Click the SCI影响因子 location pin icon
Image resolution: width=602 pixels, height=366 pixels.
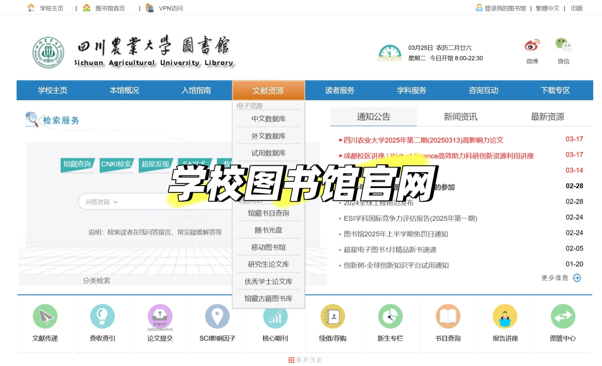[x=218, y=316]
